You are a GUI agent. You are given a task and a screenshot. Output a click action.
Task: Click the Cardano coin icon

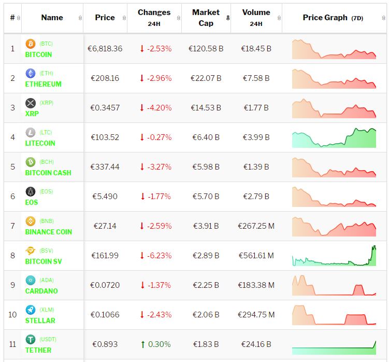(30, 281)
